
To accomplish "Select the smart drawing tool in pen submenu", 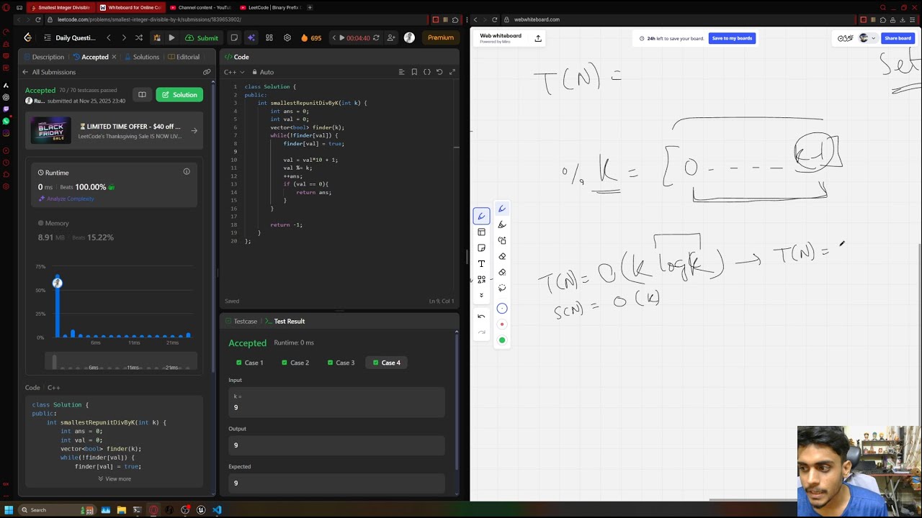I will coord(502,240).
